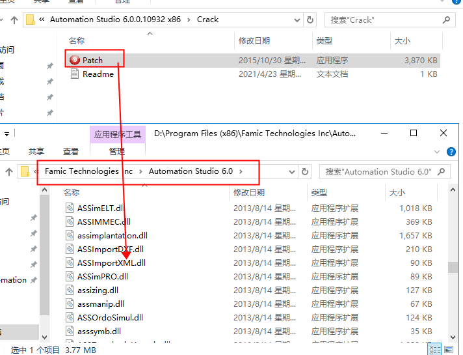The height and width of the screenshot is (355, 463).
Task: Sort by 大小 column in Automation Studio window
Action: coord(397,193)
